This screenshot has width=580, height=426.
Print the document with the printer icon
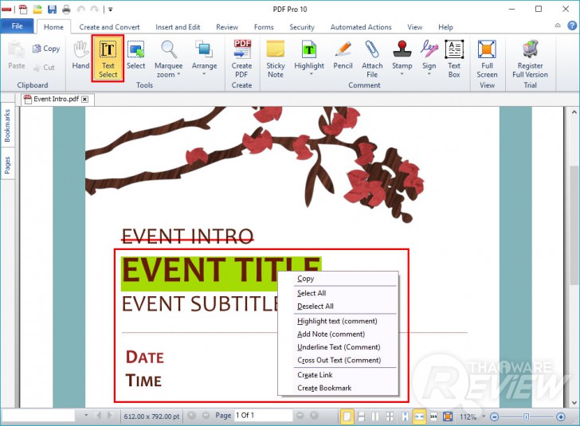66,10
